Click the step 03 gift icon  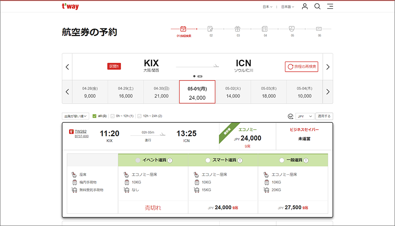(x=237, y=29)
